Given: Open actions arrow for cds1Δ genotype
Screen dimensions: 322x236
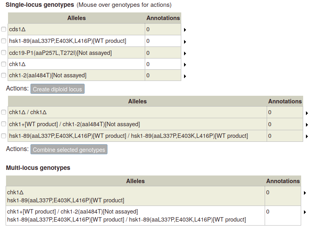Looking at the screenshot, I should 185,30.
